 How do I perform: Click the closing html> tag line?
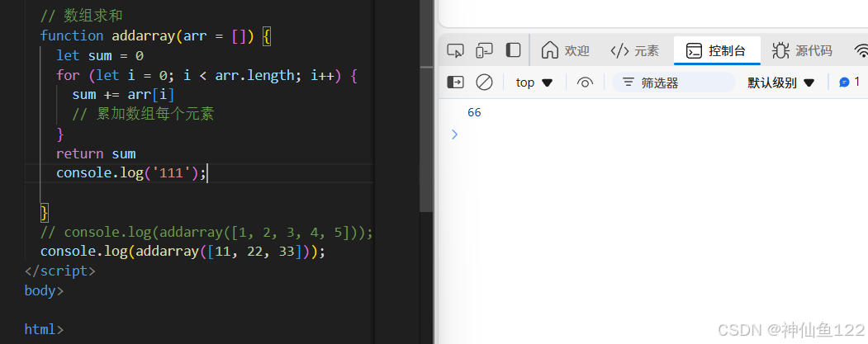44,330
